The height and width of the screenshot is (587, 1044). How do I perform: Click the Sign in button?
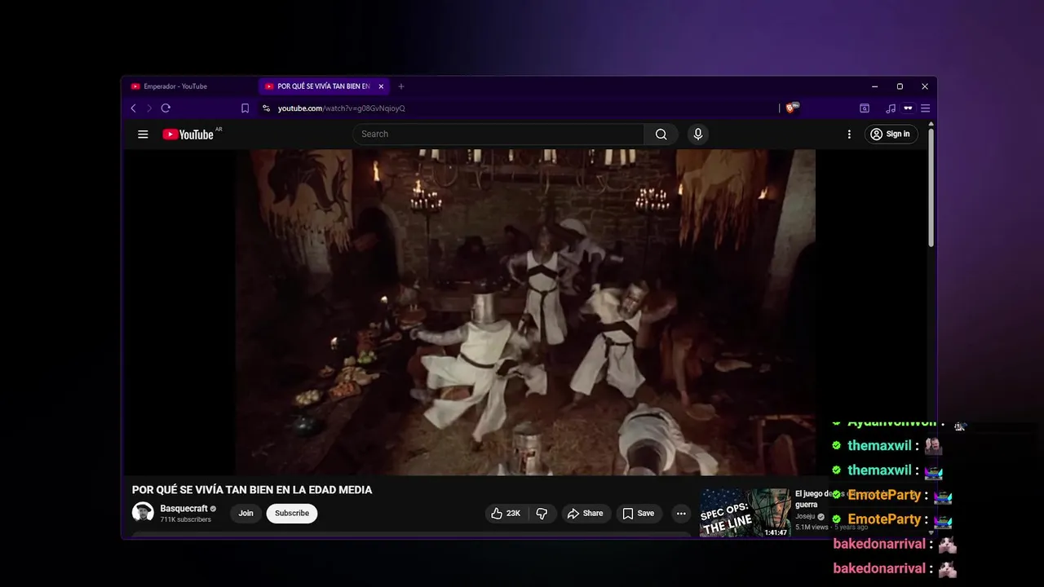click(x=890, y=135)
